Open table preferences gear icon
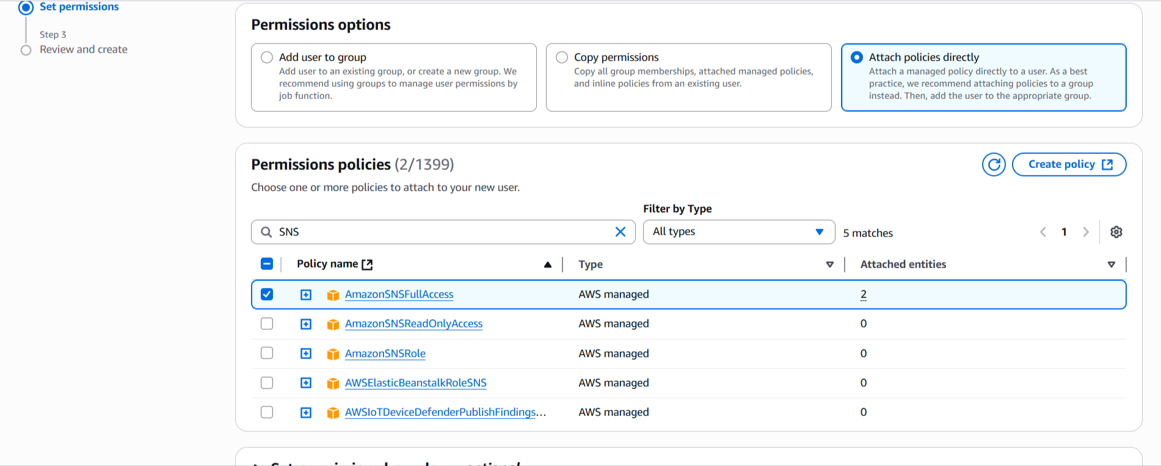 (x=1116, y=232)
